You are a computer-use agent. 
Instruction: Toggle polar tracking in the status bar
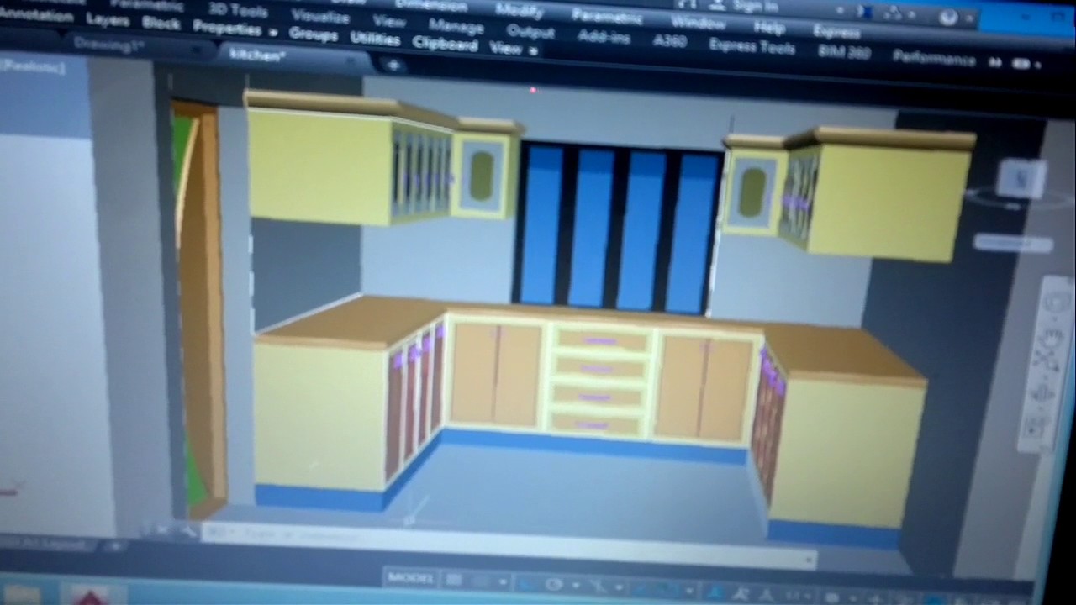point(554,585)
